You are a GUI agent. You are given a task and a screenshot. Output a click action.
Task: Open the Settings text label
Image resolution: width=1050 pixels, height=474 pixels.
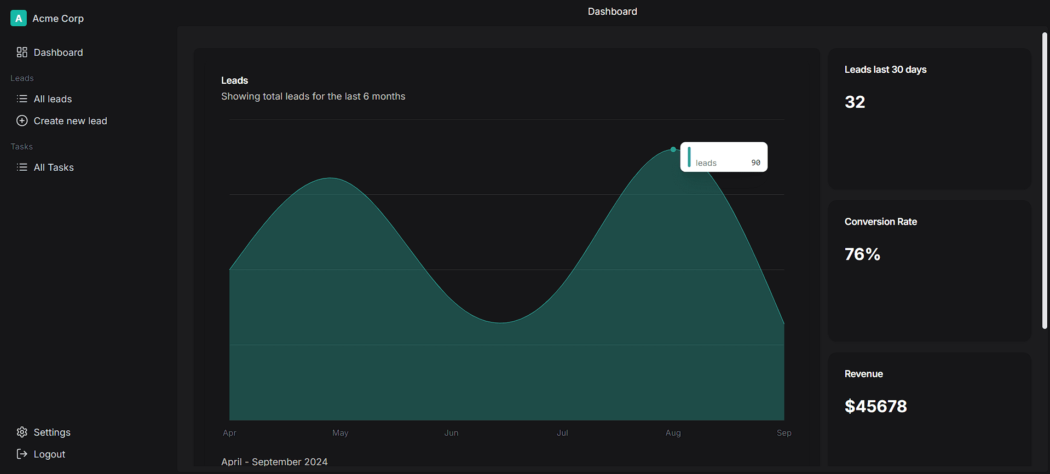coord(52,432)
